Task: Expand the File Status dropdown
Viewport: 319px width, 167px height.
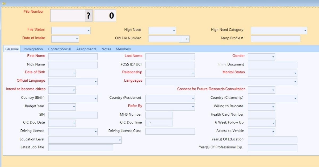Action: 88,30
